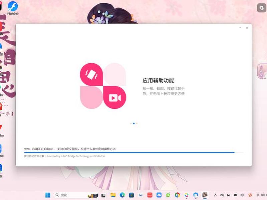Click the 96% 应用正在启动中 status text
The image size is (267, 200).
pyautogui.click(x=39, y=149)
